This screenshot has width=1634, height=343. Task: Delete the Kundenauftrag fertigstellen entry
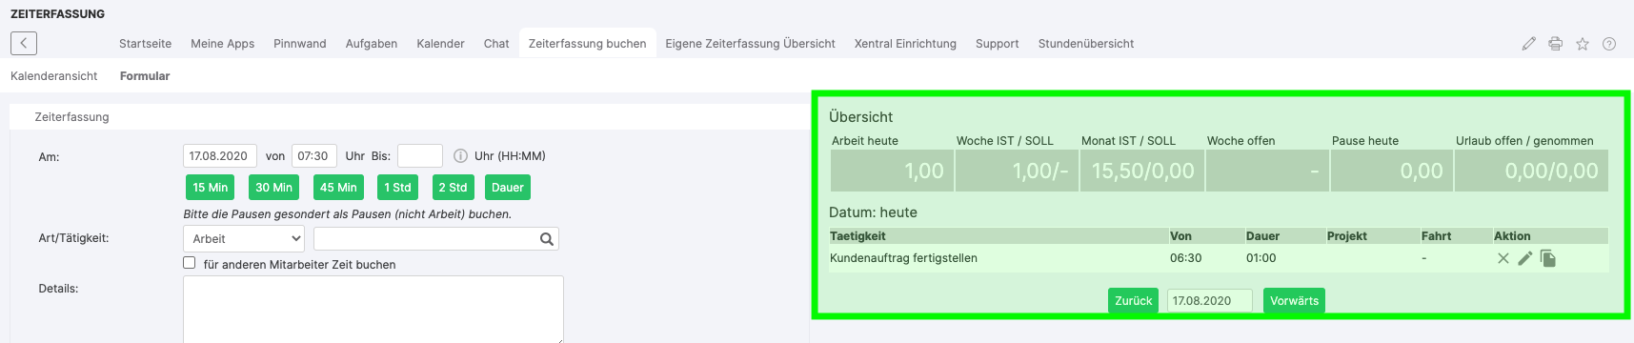tap(1503, 258)
